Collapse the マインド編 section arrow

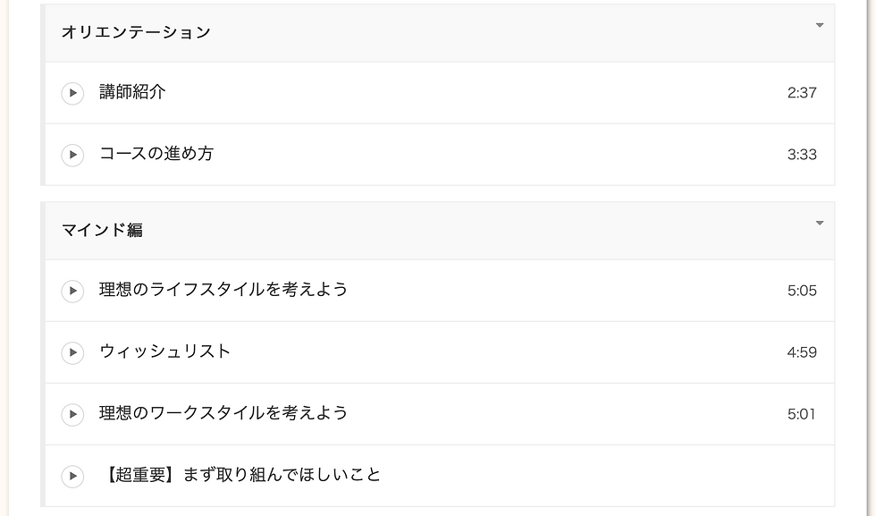coord(820,224)
